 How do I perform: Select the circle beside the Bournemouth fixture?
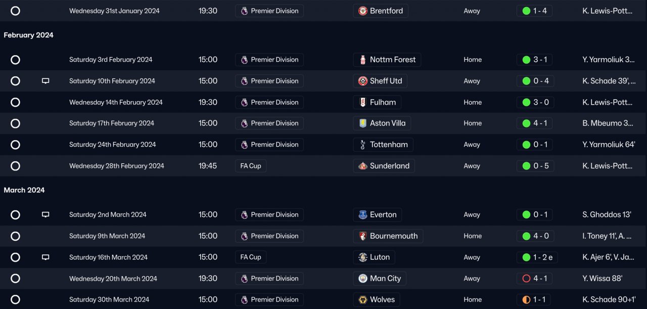coord(15,236)
